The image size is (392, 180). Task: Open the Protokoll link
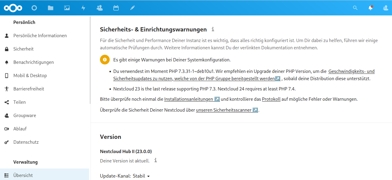click(271, 99)
